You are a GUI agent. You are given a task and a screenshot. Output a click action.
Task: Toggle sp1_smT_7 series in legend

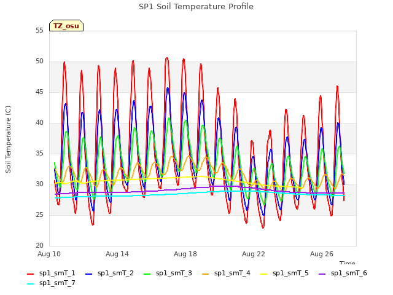pos(51,283)
